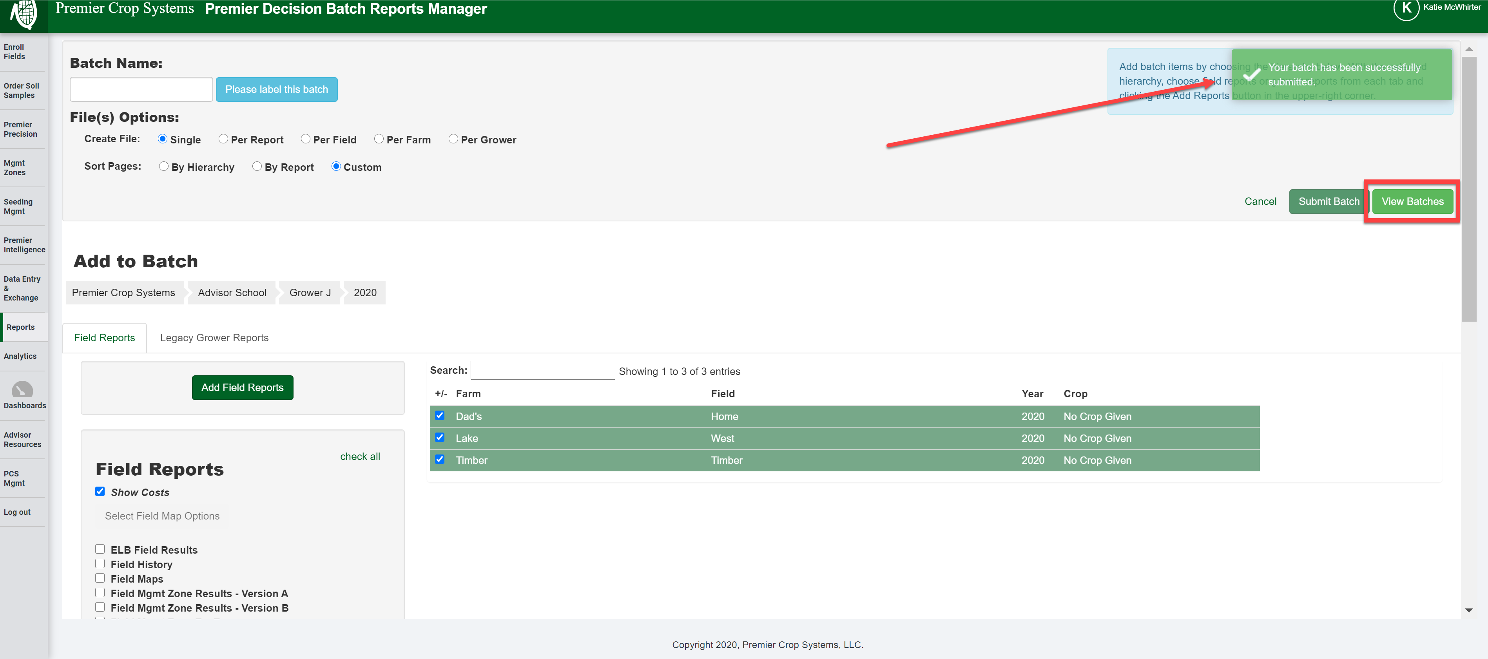Switch to the Legacy Grower Reports tab
Screen dimensions: 1488x659
pos(214,337)
